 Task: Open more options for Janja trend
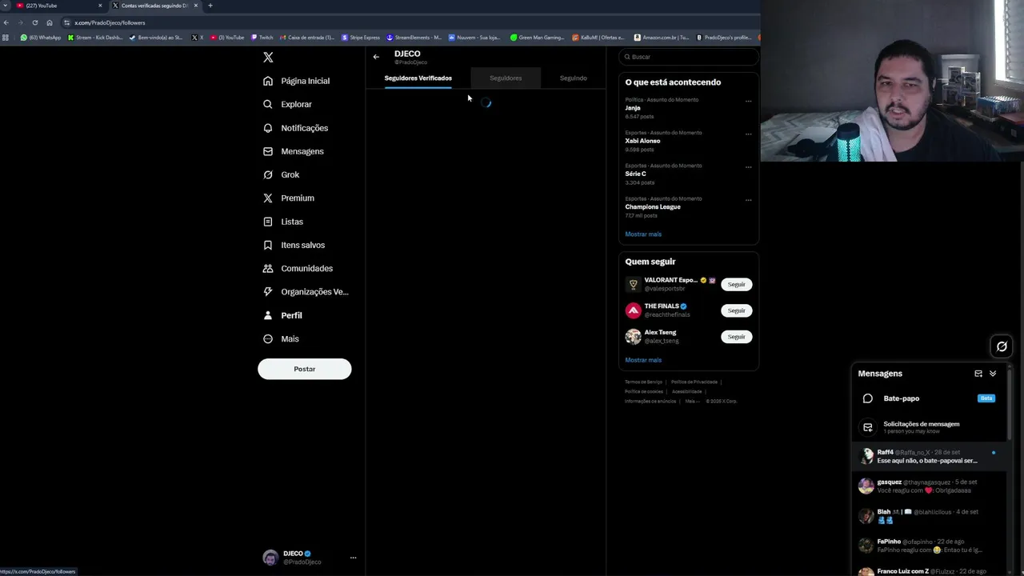748,101
